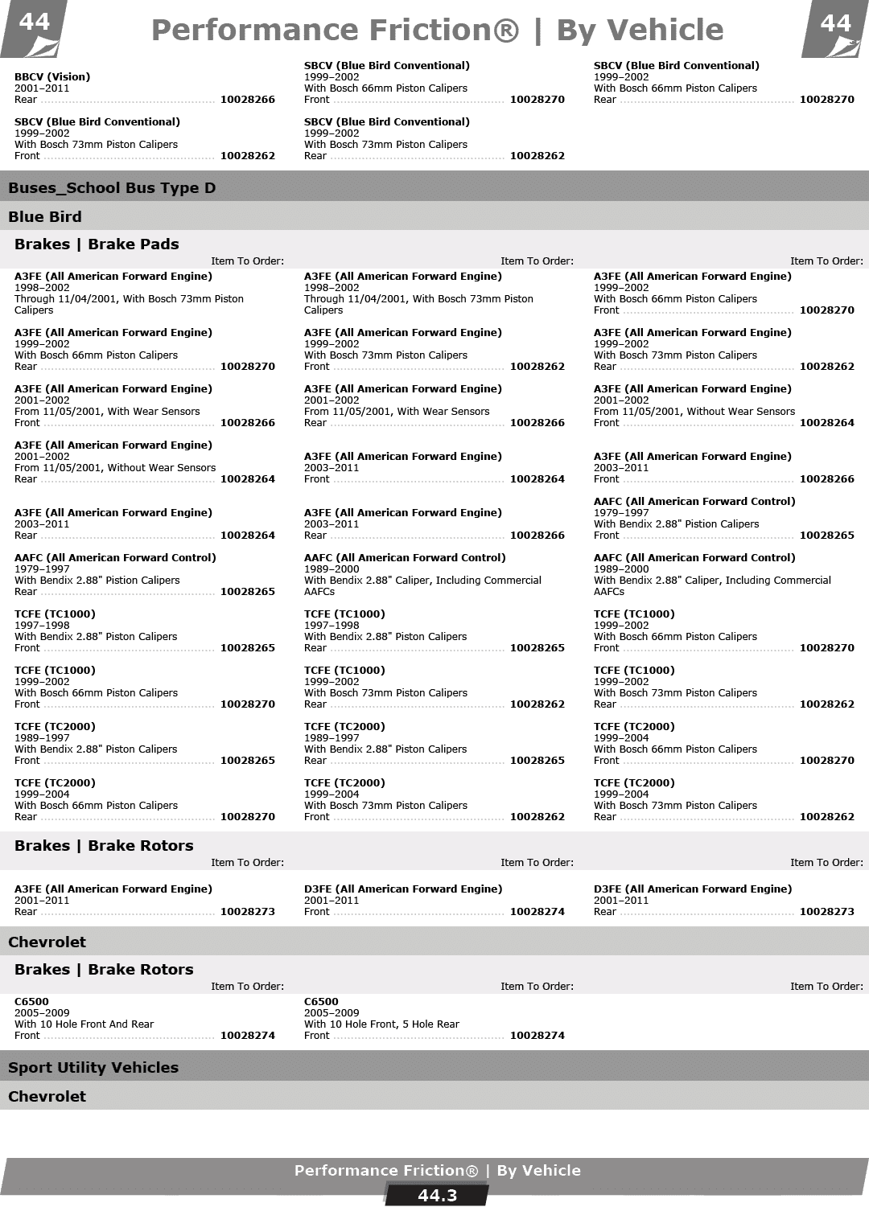Click AAFC 1979–1997 Front part number 10028265
This screenshot has height=1211, width=869.
[826, 536]
